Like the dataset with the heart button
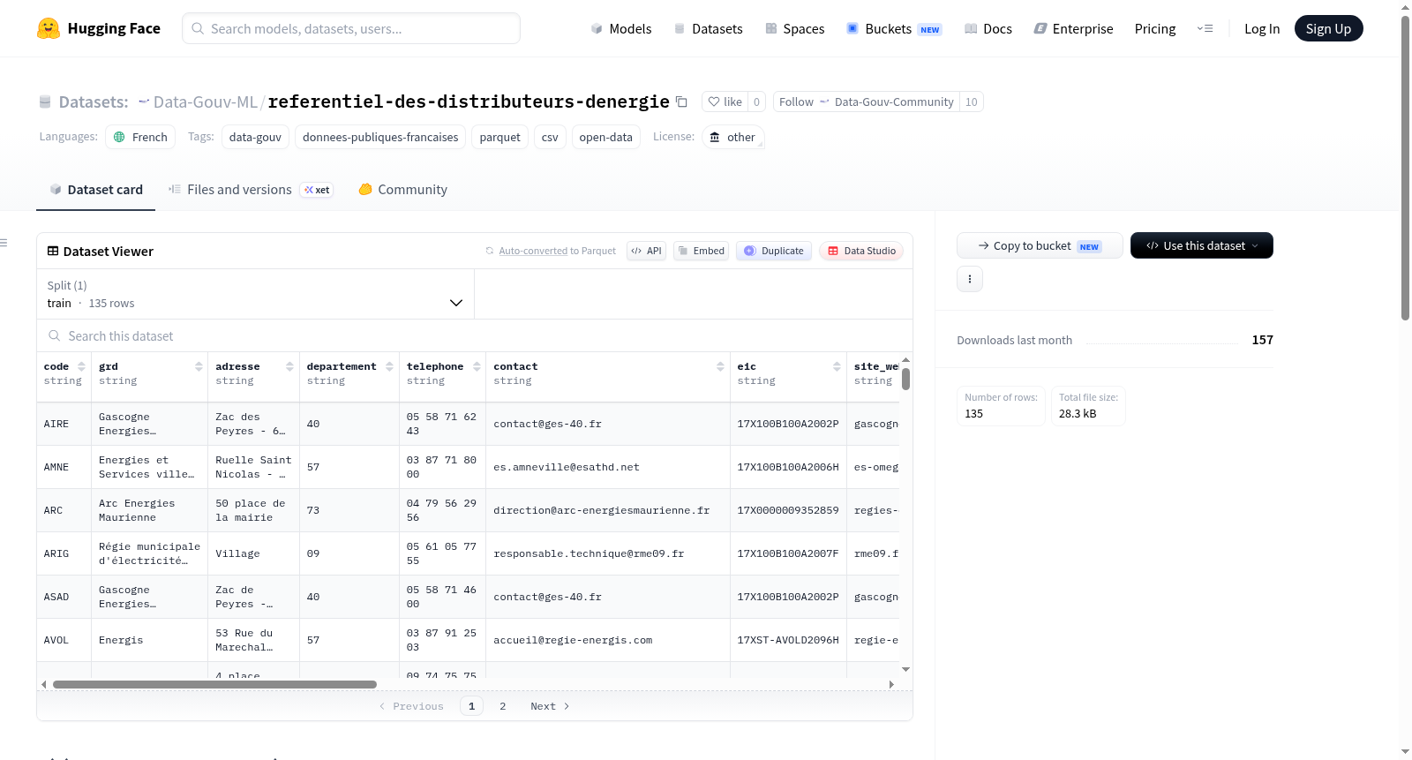This screenshot has height=760, width=1412. [725, 102]
